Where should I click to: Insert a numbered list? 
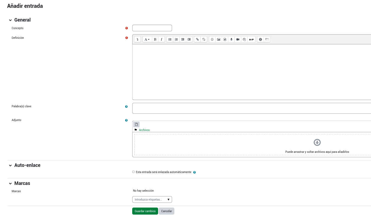(176, 39)
